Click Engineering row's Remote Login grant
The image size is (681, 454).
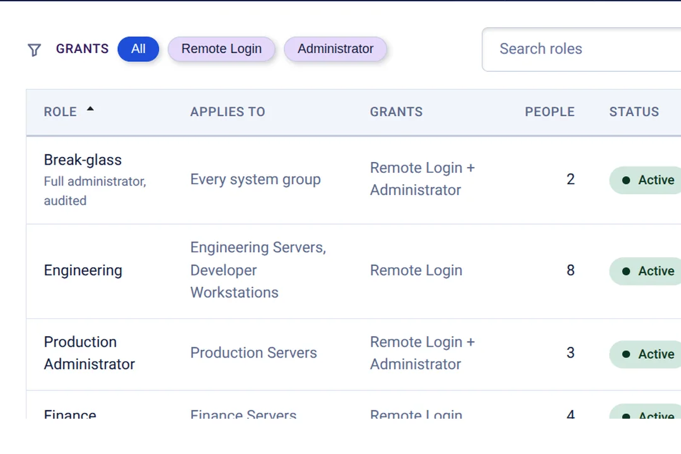point(416,271)
